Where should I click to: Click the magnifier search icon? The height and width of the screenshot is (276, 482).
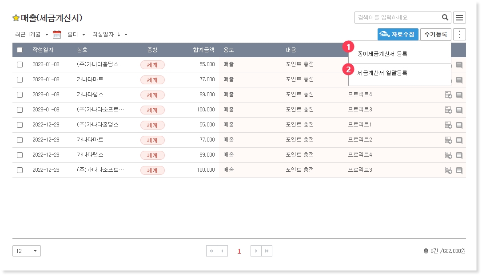pyautogui.click(x=445, y=18)
